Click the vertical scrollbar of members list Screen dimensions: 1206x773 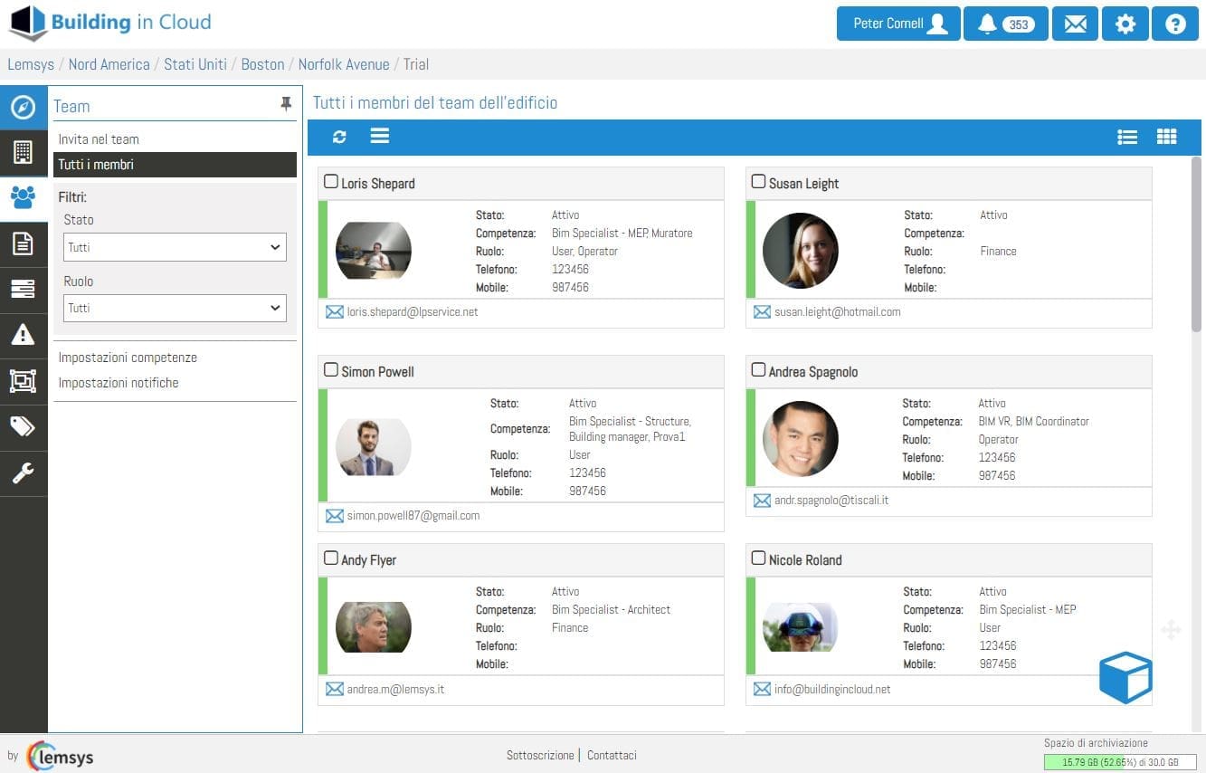[1196, 244]
